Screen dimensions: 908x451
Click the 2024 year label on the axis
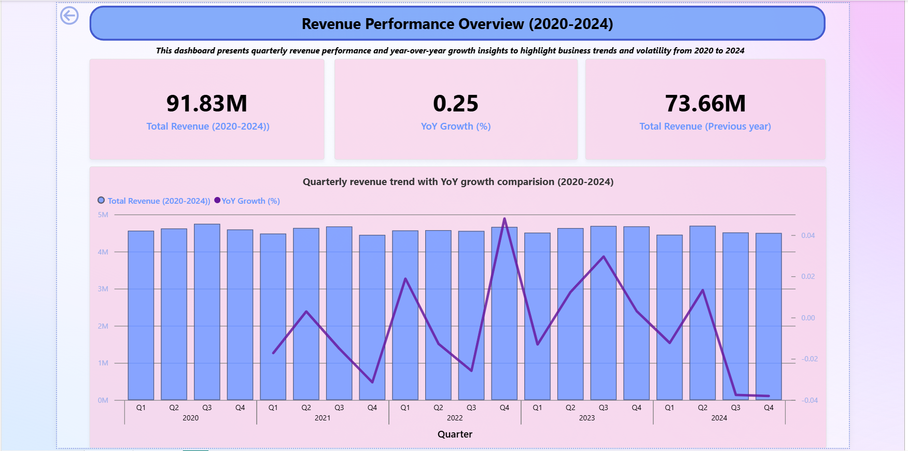(x=719, y=418)
